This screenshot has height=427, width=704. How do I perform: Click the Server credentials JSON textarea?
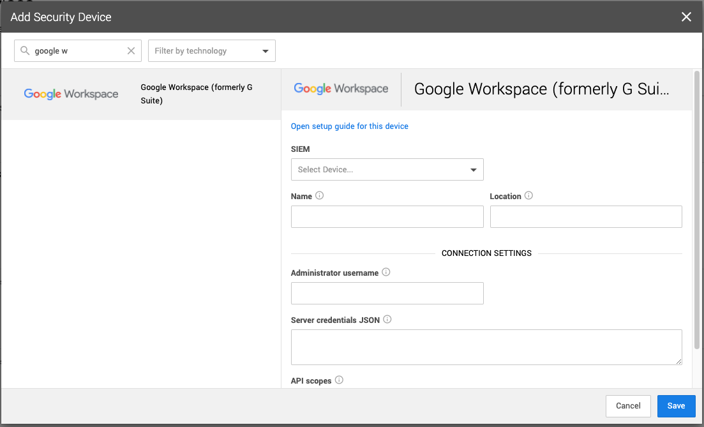point(486,347)
